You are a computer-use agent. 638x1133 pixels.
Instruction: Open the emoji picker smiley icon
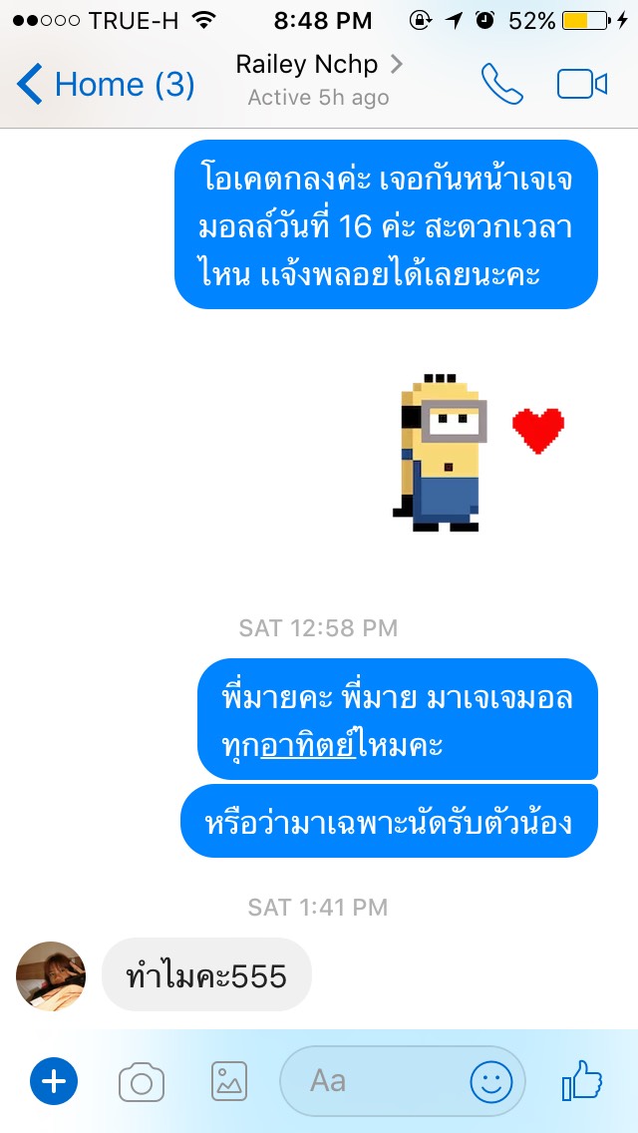tap(491, 1082)
